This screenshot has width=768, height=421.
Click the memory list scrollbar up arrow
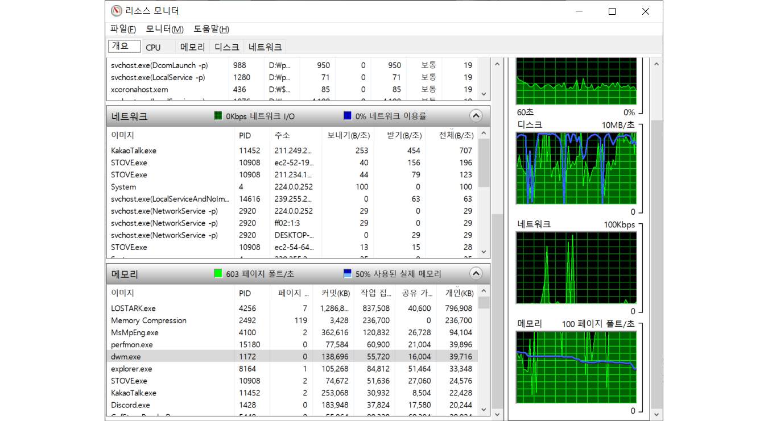484,291
